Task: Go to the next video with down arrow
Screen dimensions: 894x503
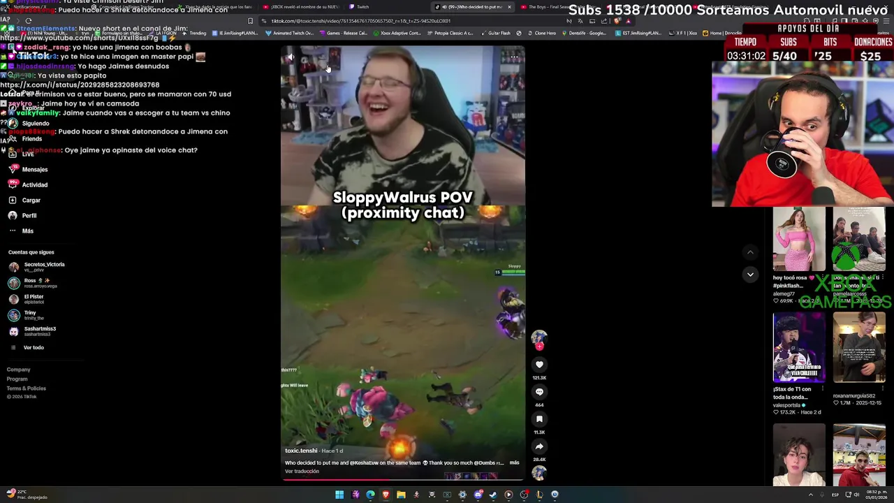Action: point(750,275)
